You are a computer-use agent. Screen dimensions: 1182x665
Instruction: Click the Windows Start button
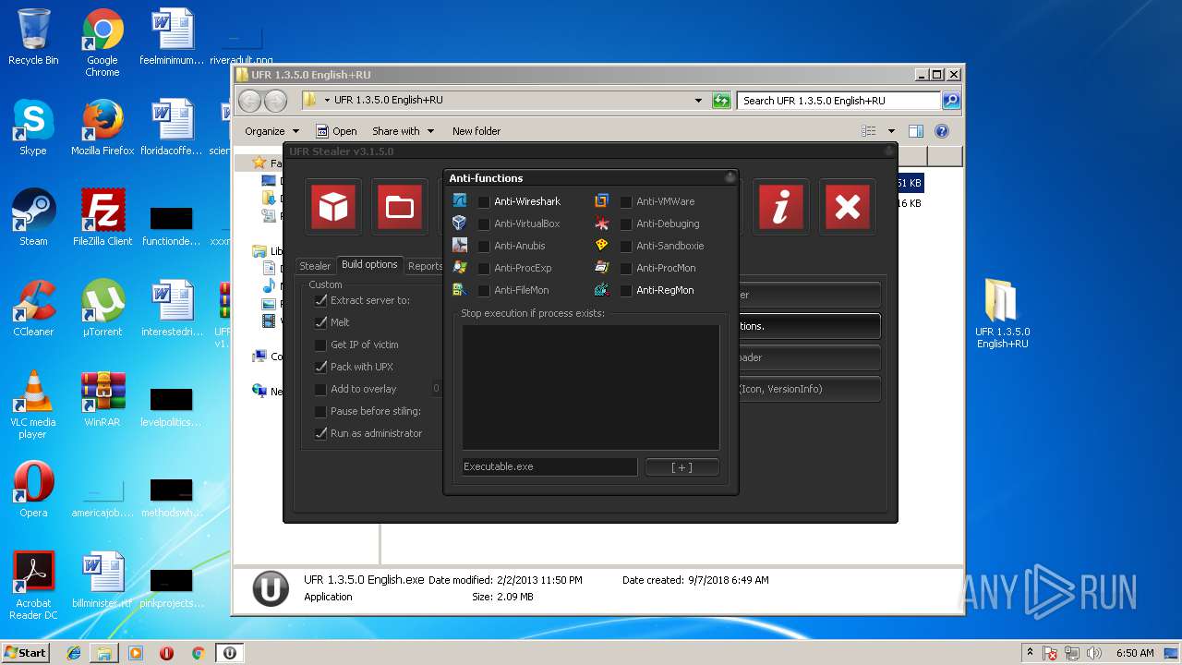click(25, 652)
